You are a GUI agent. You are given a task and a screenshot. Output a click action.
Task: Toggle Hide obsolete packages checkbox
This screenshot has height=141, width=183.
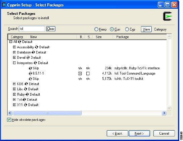tap(9, 120)
